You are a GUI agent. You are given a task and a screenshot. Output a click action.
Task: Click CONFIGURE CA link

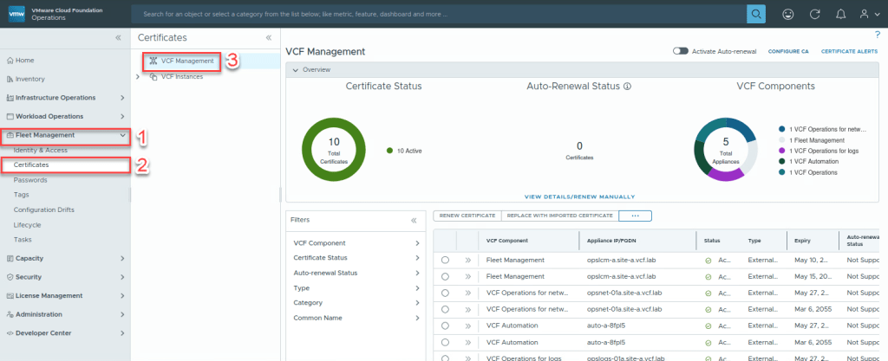click(787, 51)
